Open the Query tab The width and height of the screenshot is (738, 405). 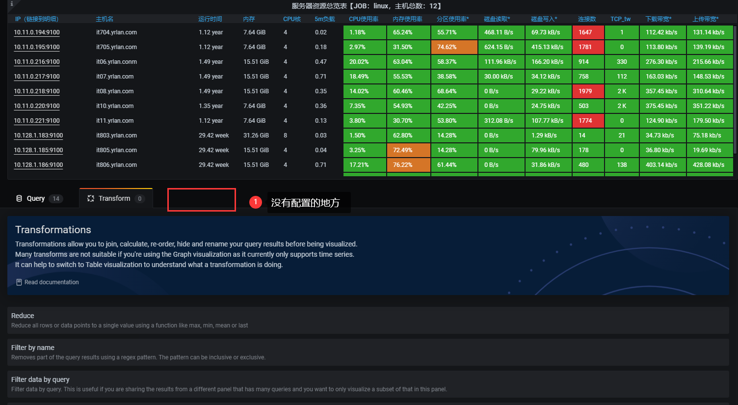(39, 198)
